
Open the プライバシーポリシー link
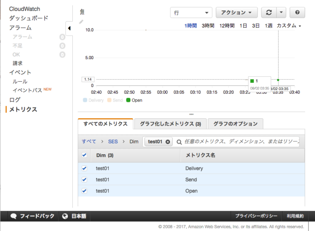(x=256, y=216)
